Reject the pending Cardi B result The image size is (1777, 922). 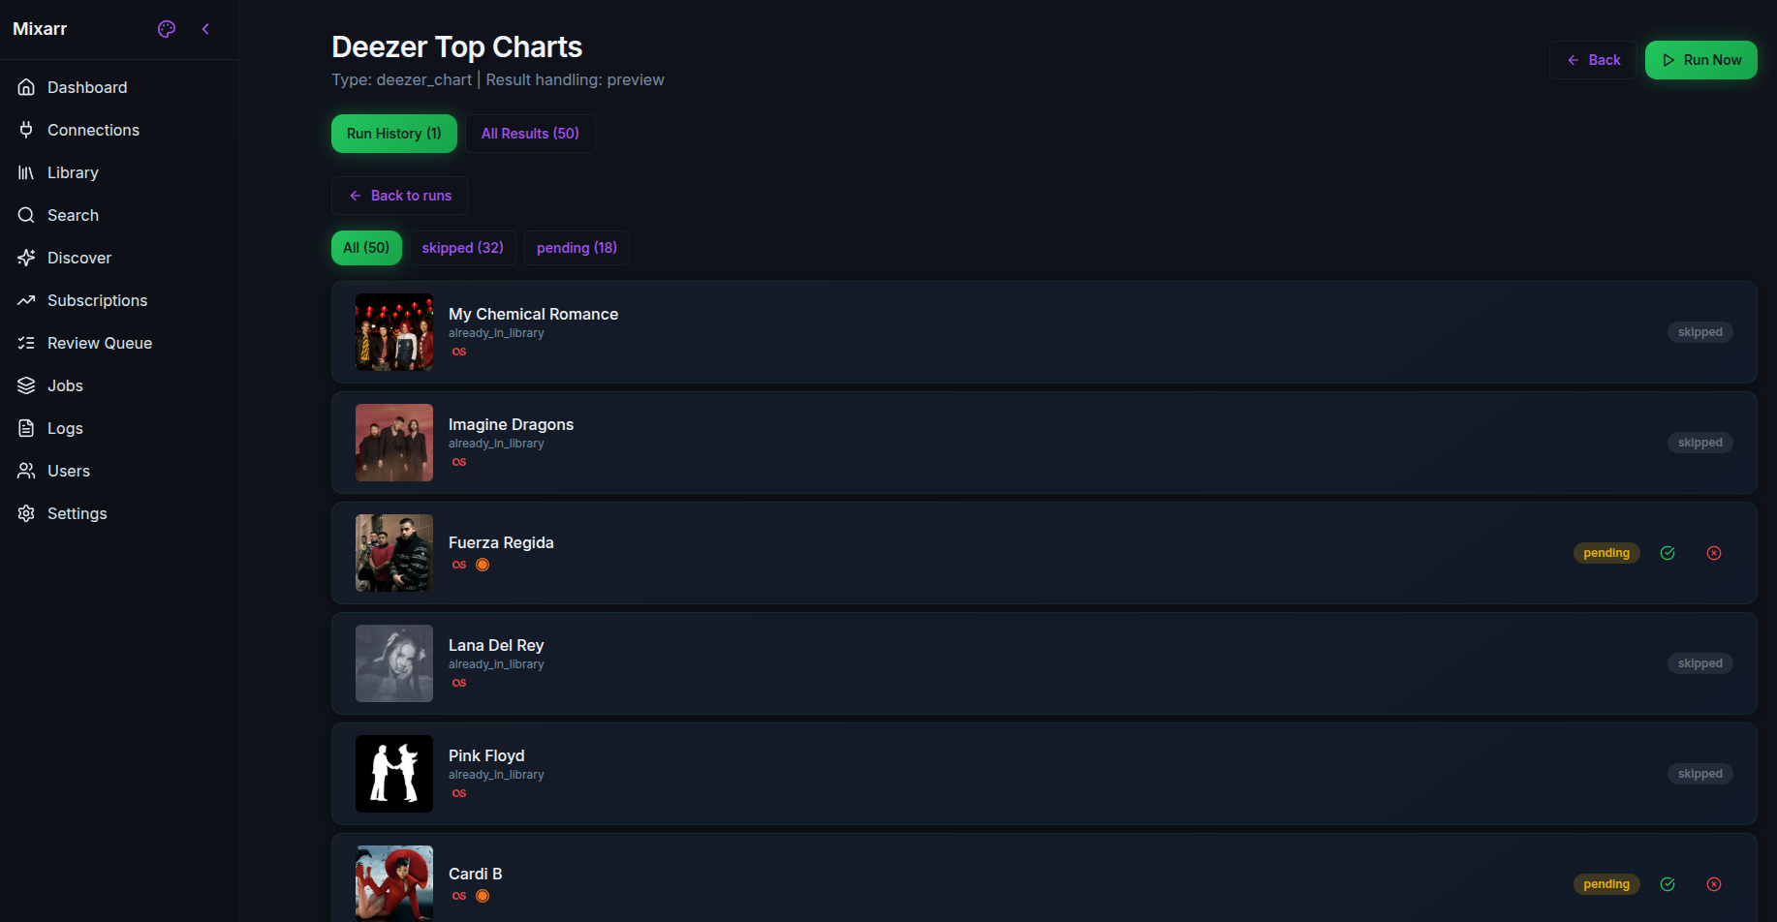[x=1714, y=884]
